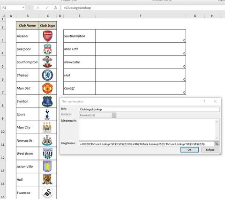The image size is (225, 199).
Task: Click the Newcastle club badge
Action: (47, 140)
